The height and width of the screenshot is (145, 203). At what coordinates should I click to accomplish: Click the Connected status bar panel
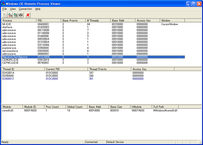pyautogui.click(x=95, y=142)
